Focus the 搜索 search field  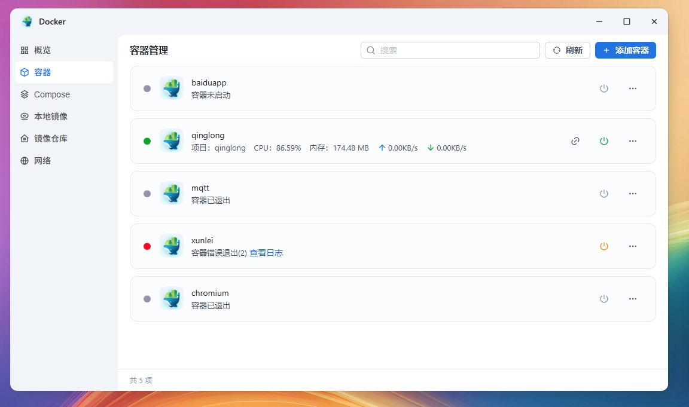point(450,50)
